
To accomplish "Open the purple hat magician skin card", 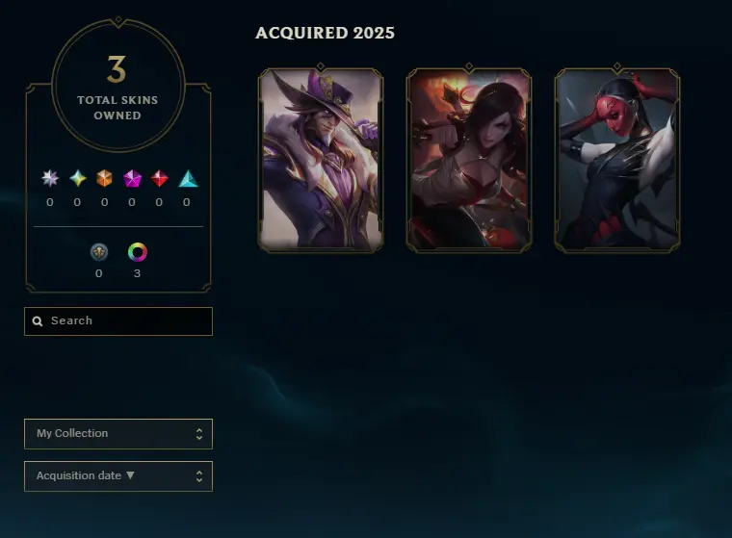I will pos(321,159).
